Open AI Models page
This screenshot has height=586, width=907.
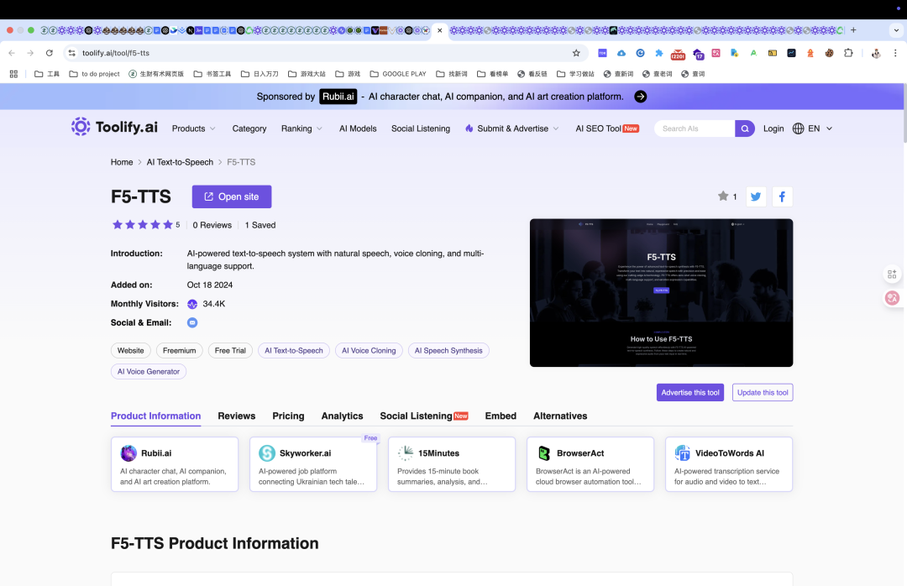coord(358,128)
